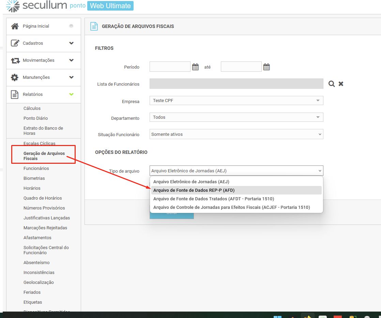
Task: Open the end date calendar picker
Action: [x=266, y=67]
